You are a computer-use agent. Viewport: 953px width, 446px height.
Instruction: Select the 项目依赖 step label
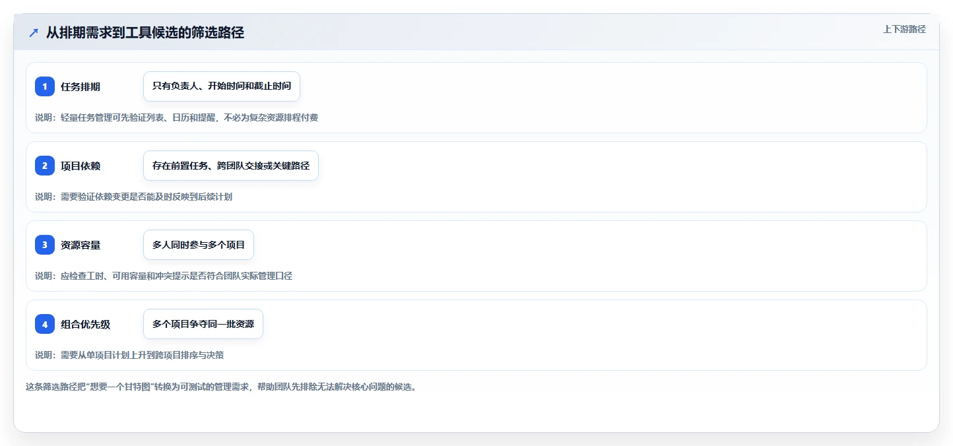click(x=81, y=166)
